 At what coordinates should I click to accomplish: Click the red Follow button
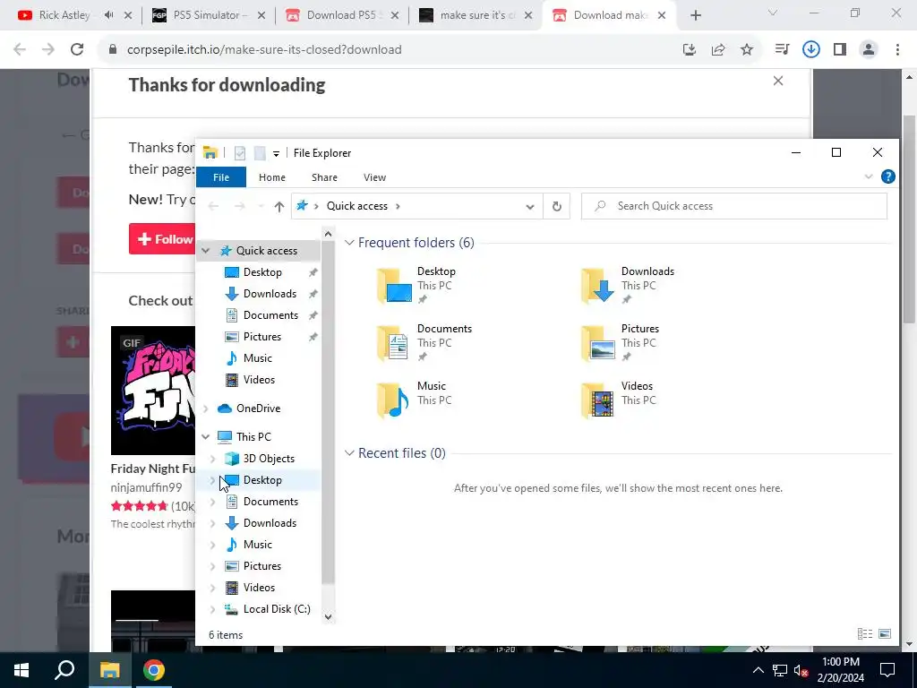(x=162, y=239)
